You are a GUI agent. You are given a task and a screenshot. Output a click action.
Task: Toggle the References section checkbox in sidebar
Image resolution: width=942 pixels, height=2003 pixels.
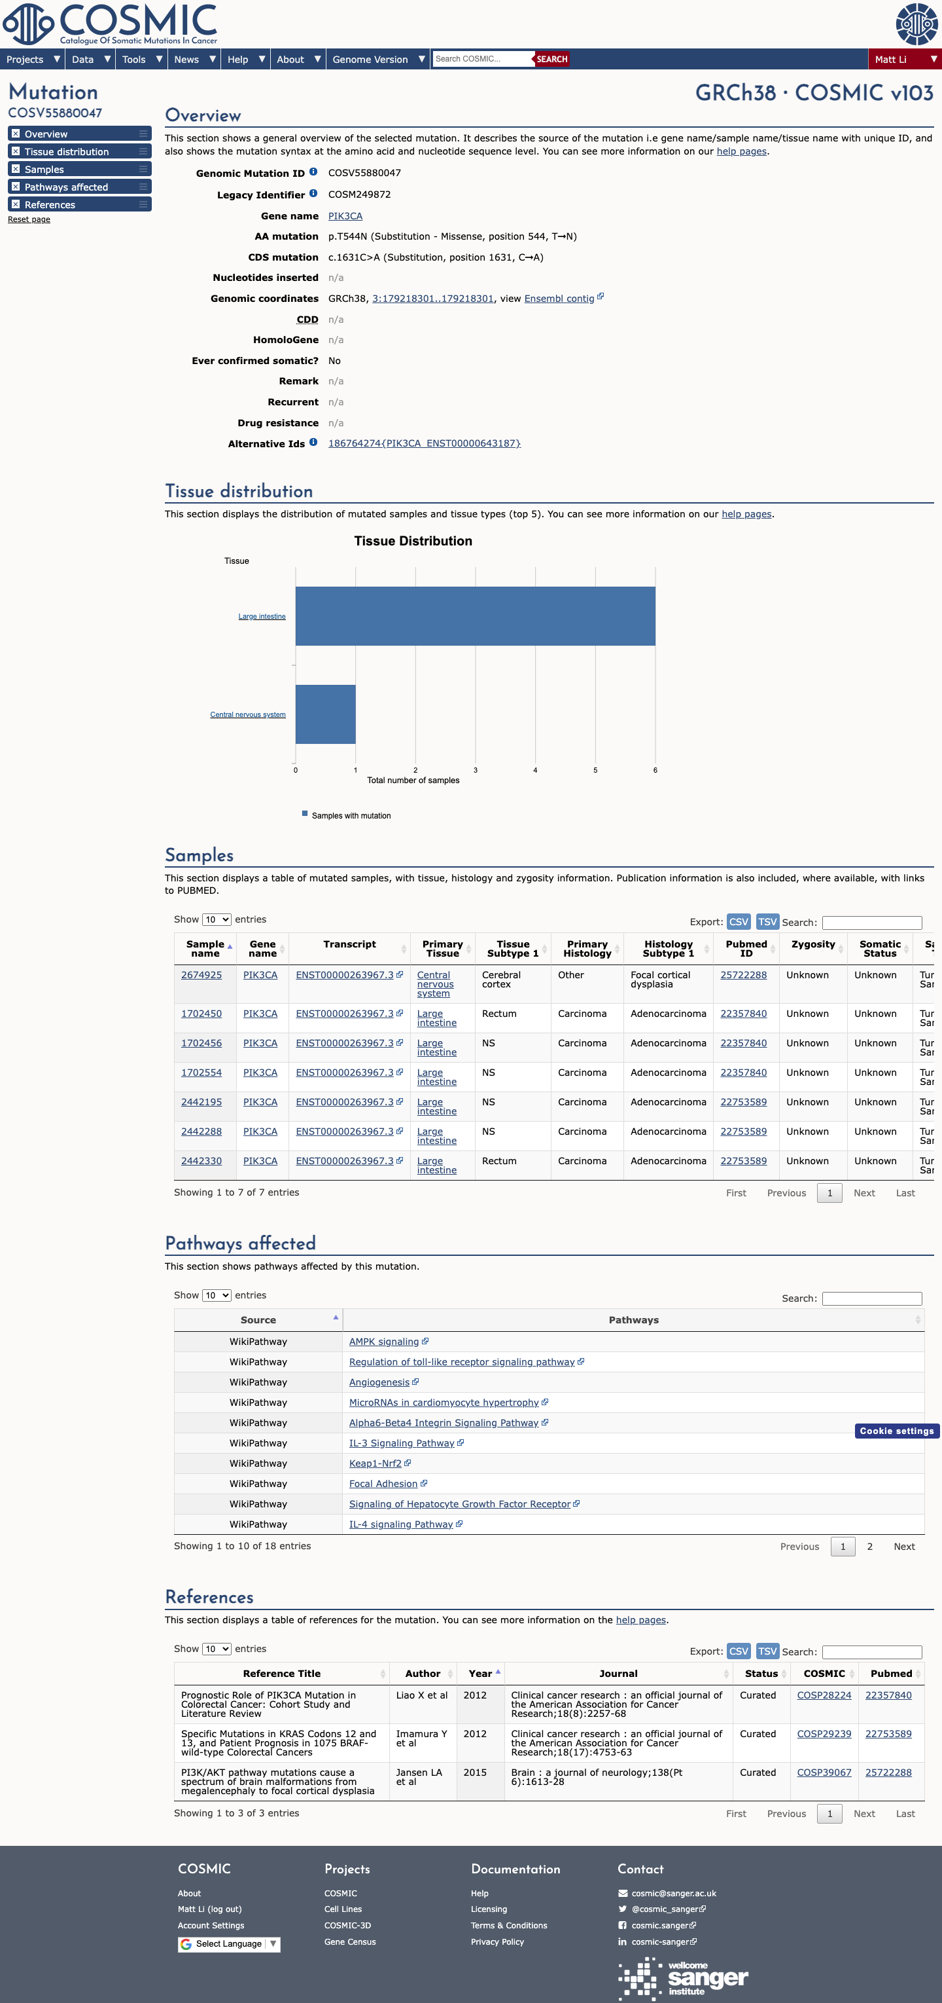click(16, 204)
